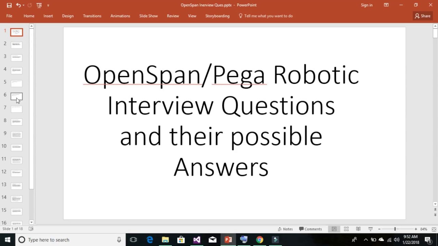Open the Review ribbon tab
Image resolution: width=438 pixels, height=246 pixels.
(x=173, y=16)
